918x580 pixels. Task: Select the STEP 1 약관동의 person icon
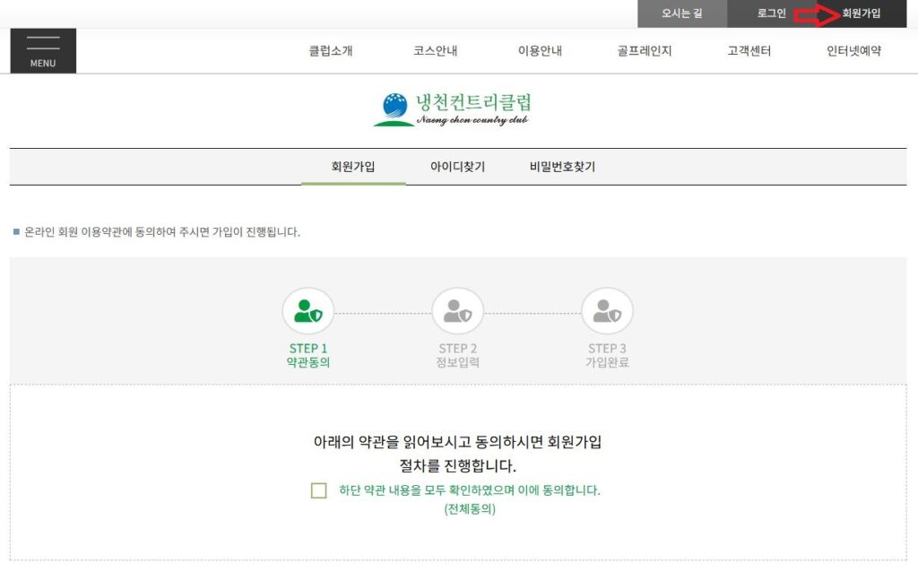[308, 312]
